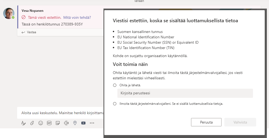
Task: Click the Peruuta button
Action: pos(206,122)
